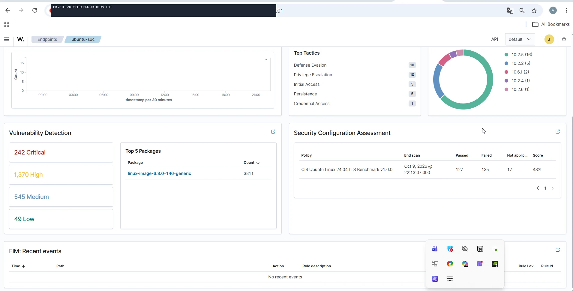Click the user avatar 'a'

pos(549,39)
